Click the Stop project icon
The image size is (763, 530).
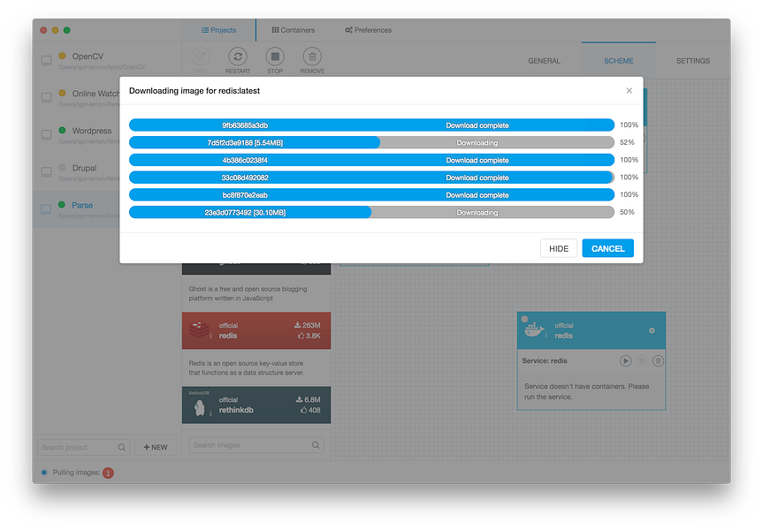[x=275, y=57]
